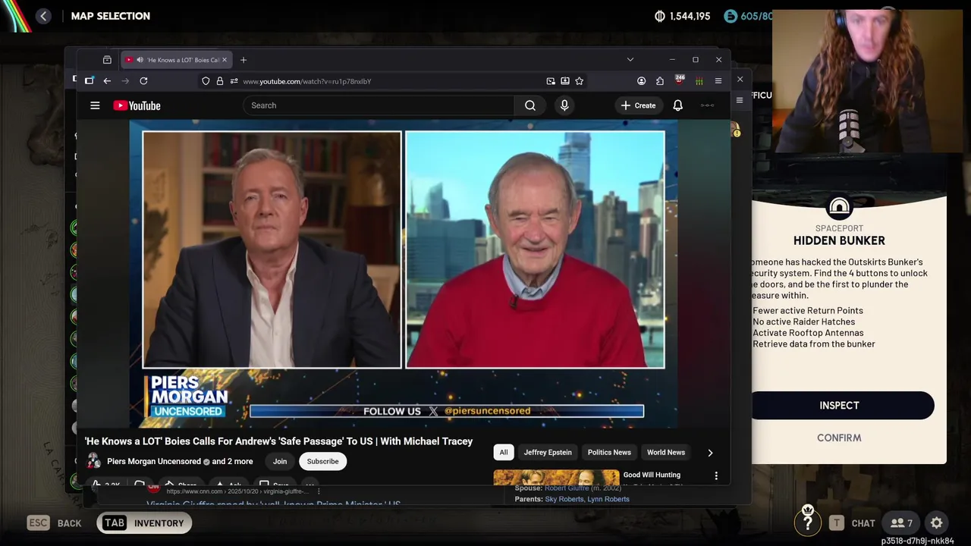Image resolution: width=971 pixels, height=546 pixels.
Task: Open the INVENTORY tab button
Action: (x=144, y=523)
